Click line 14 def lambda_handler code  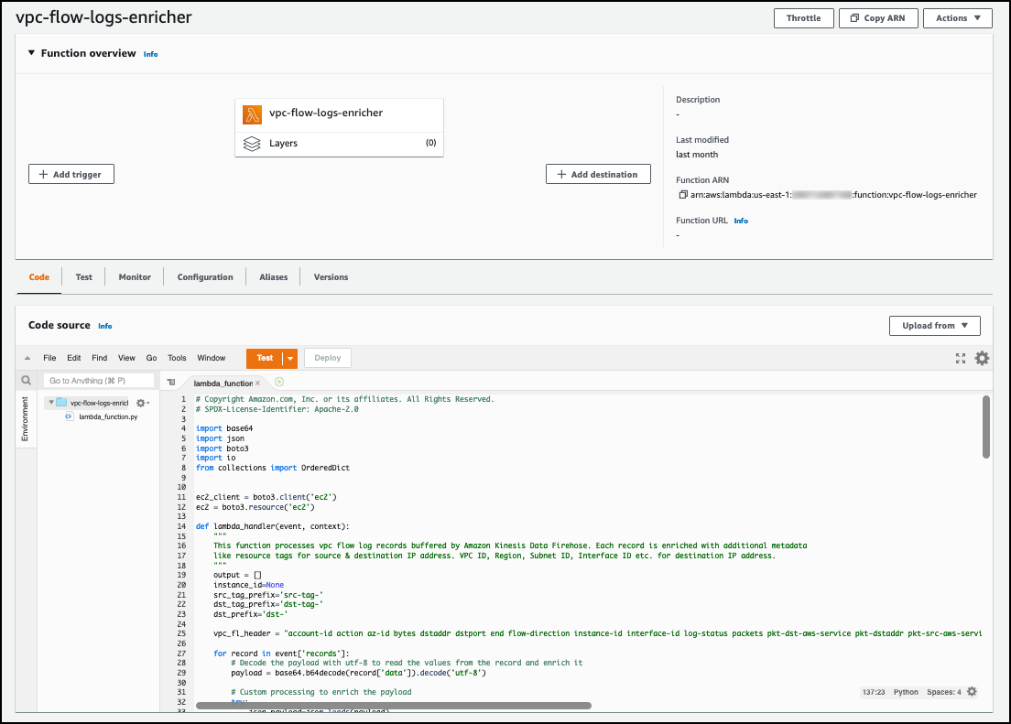coord(272,526)
